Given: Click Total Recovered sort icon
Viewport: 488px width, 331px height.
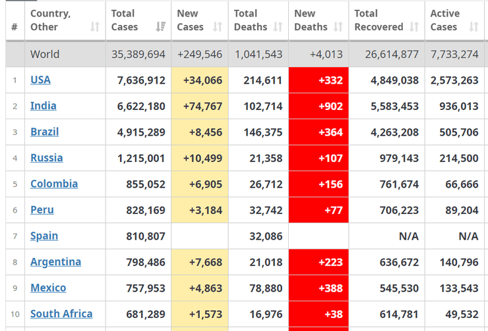Looking at the screenshot, I should click(x=413, y=27).
